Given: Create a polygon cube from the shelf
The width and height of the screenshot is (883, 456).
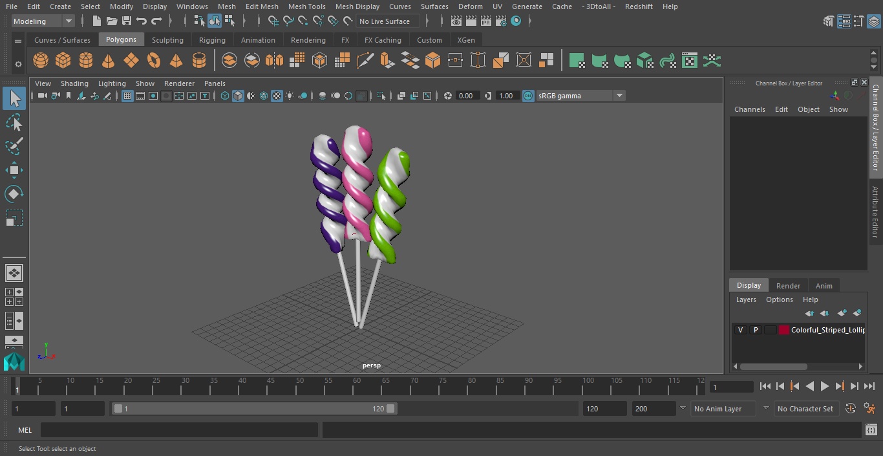Looking at the screenshot, I should 63,61.
